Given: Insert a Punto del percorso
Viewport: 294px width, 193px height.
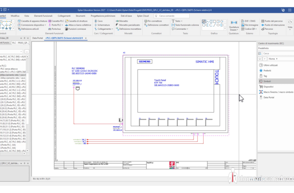Looking at the screenshot, I should 272,21.
